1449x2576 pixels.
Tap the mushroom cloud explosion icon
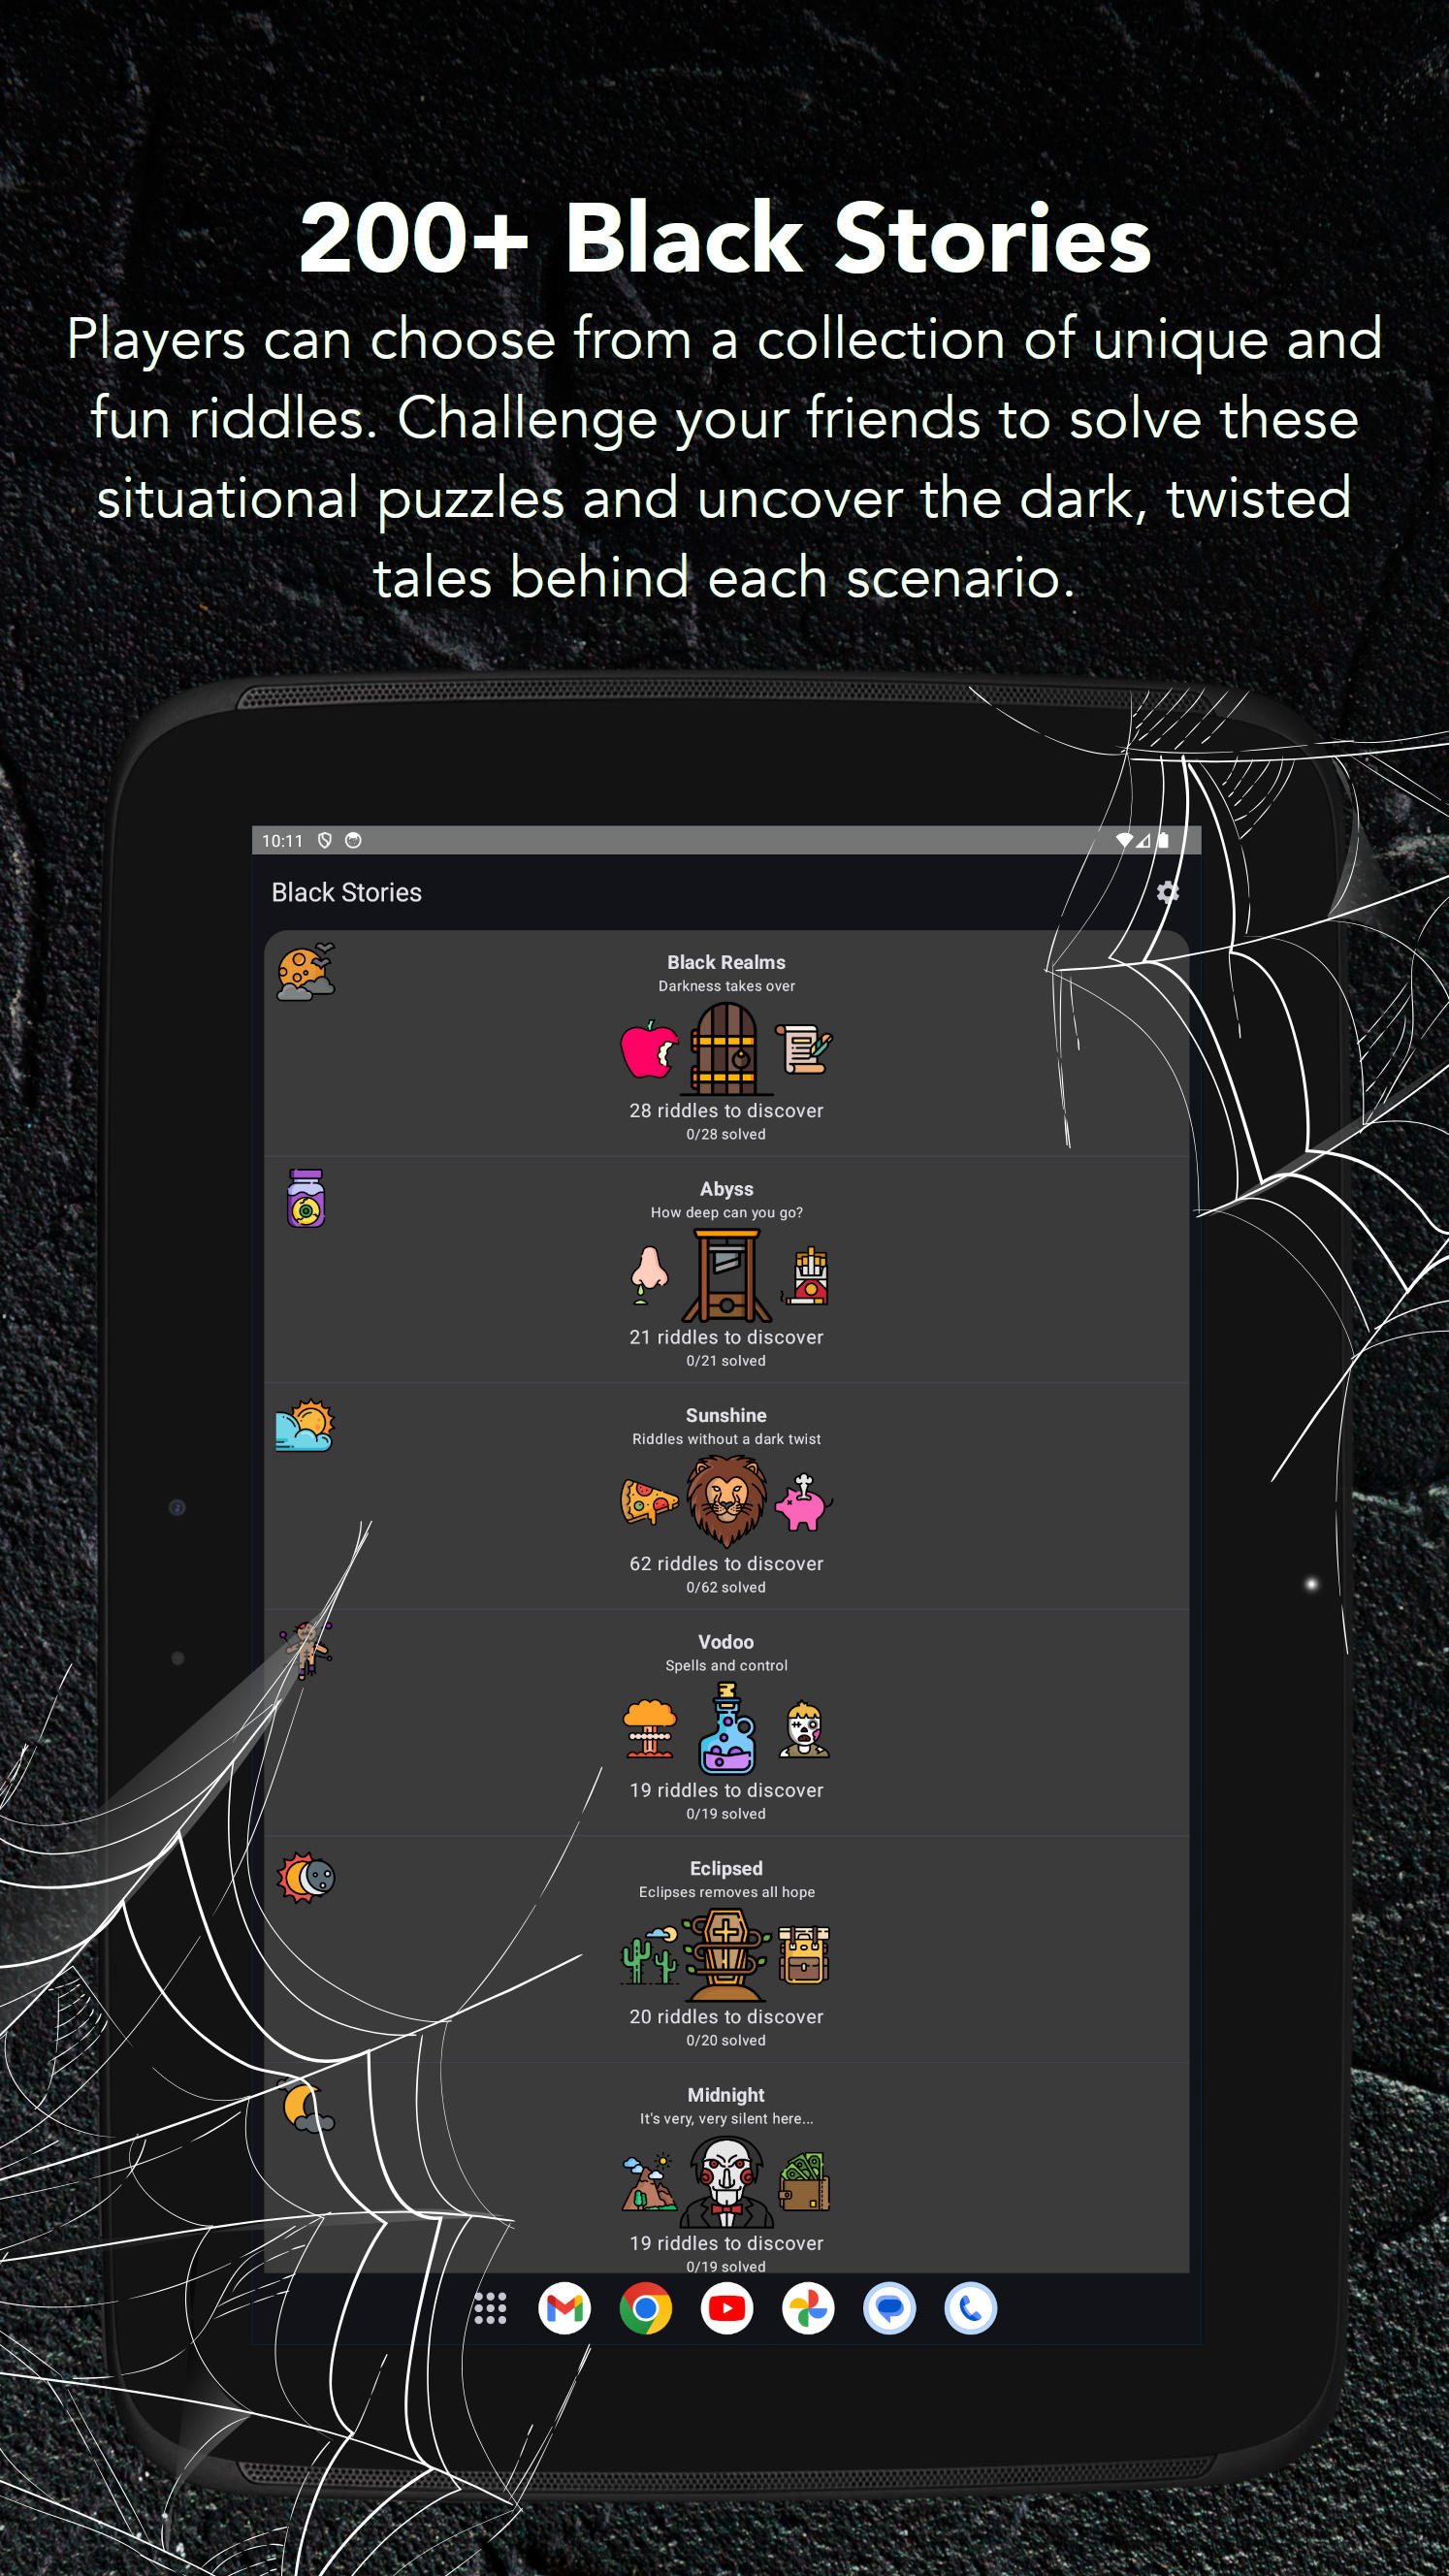pyautogui.click(x=649, y=1728)
